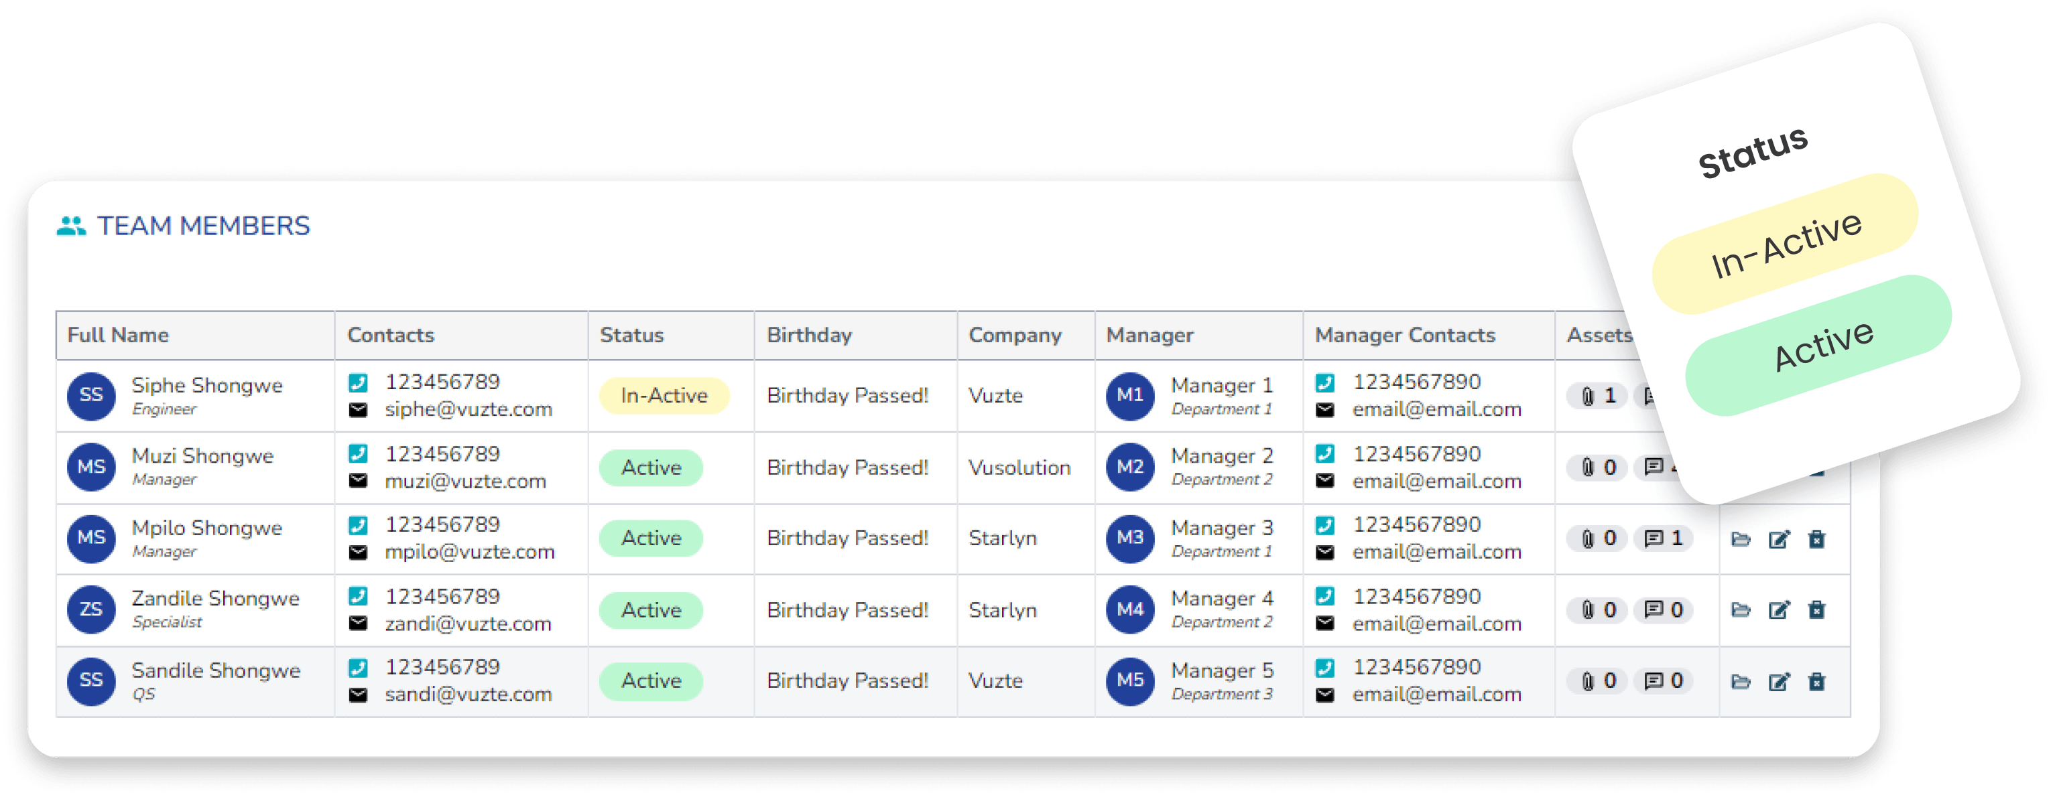Delete Zandile Shongwe with trash icon
Viewport: 2053px width, 795px height.
tap(1816, 610)
